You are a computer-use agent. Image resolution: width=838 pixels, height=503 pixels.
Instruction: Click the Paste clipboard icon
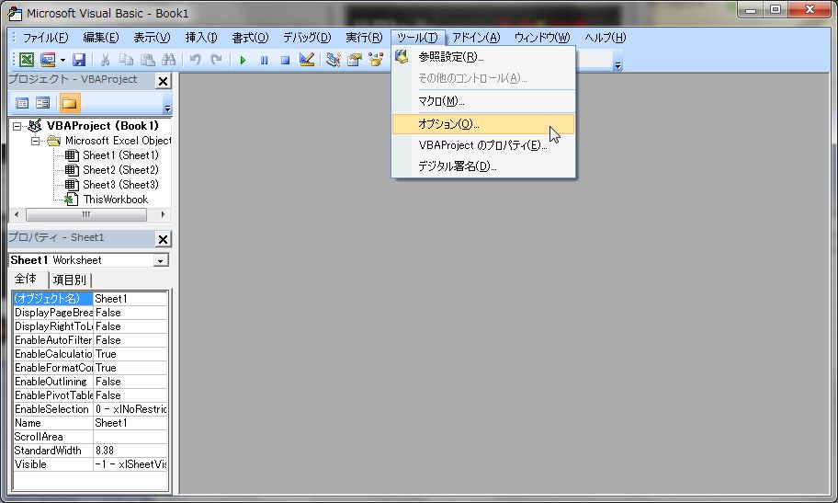(148, 60)
